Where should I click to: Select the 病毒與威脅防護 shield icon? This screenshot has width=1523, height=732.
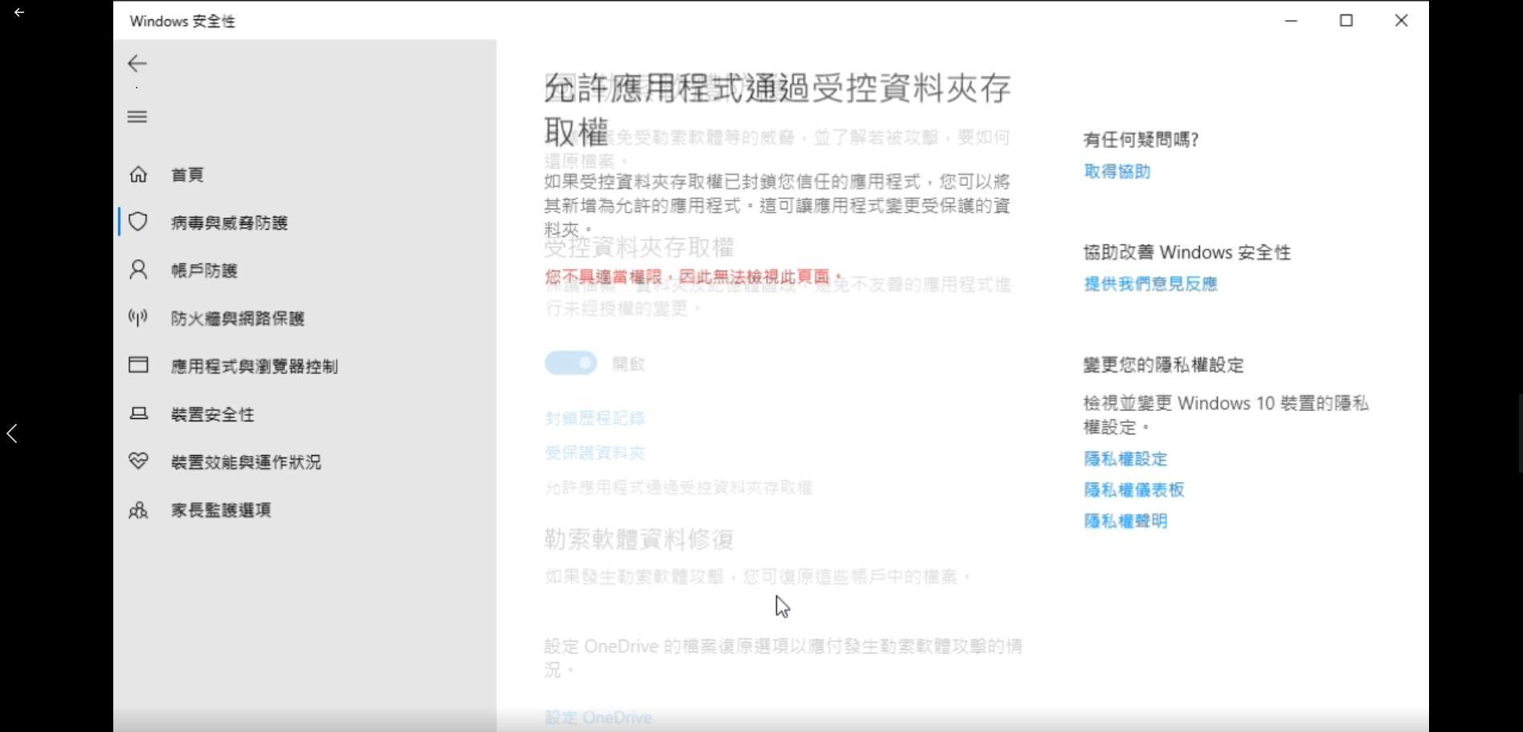[138, 222]
